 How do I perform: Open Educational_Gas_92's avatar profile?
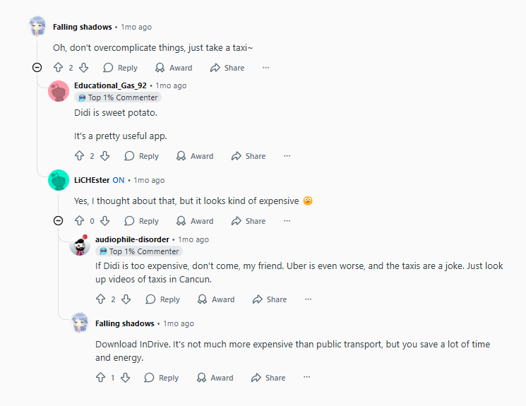tap(59, 92)
